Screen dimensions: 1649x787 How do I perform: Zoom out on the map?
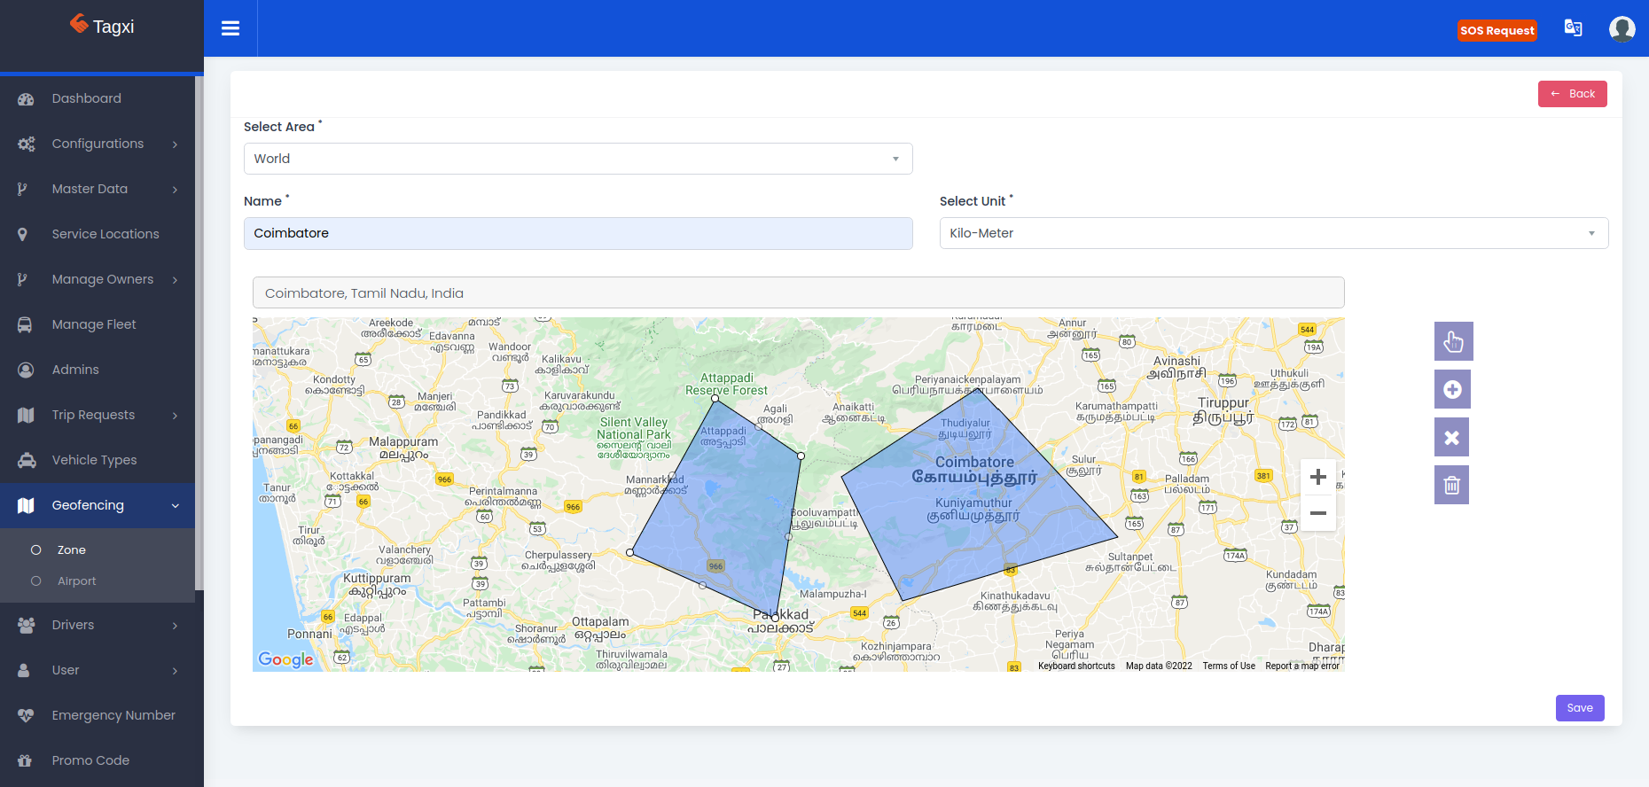(1317, 513)
